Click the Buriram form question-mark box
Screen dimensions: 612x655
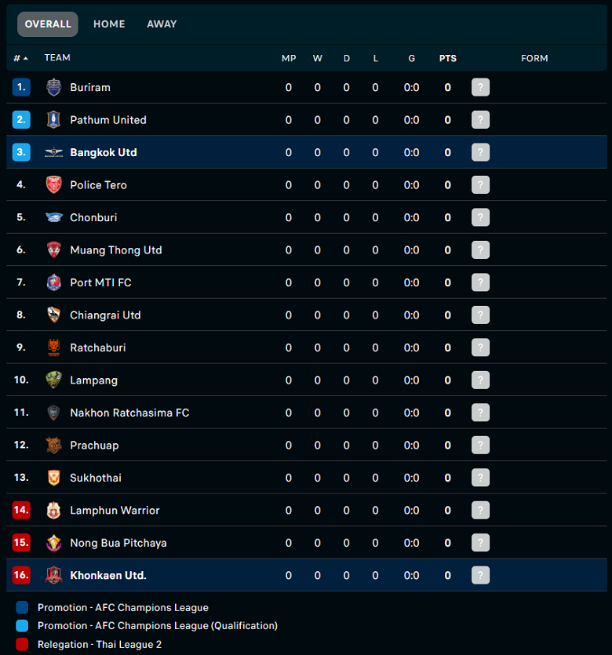[480, 87]
